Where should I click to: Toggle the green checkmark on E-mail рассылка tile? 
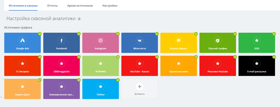[x=274, y=57]
